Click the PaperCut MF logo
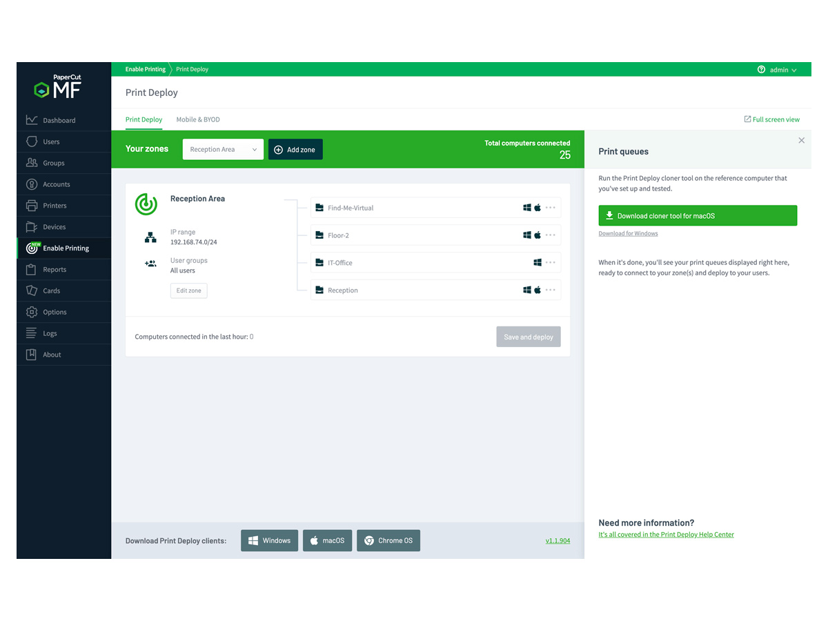 [59, 87]
